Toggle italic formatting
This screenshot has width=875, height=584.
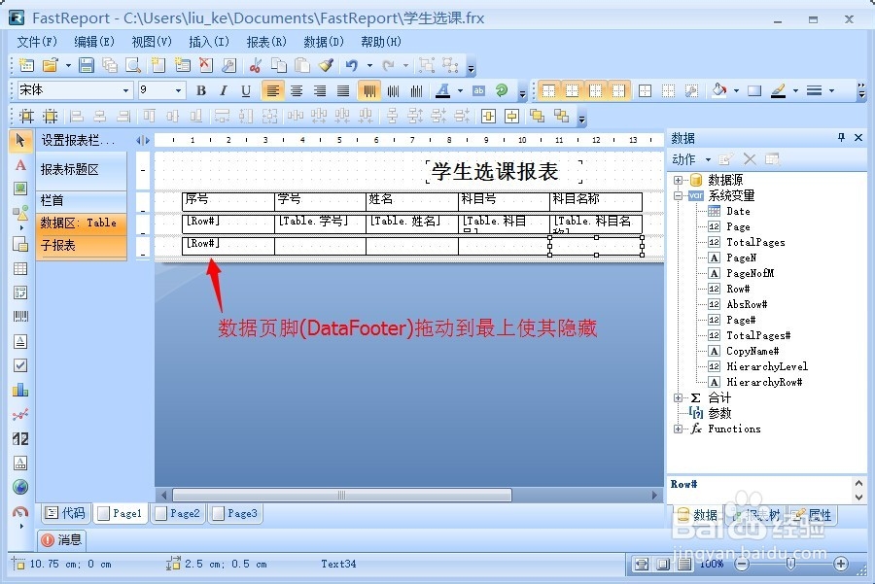(x=224, y=90)
